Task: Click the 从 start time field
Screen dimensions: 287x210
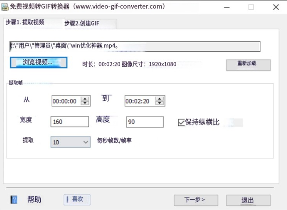Action: click(65, 101)
